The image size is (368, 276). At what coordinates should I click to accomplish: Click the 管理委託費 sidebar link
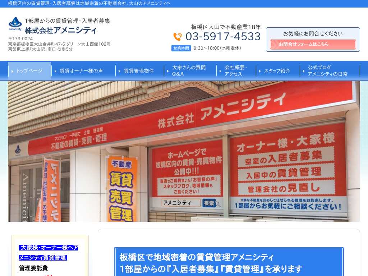(x=33, y=268)
